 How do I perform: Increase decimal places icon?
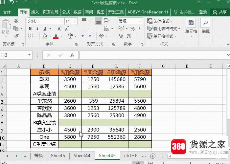[121, 36]
